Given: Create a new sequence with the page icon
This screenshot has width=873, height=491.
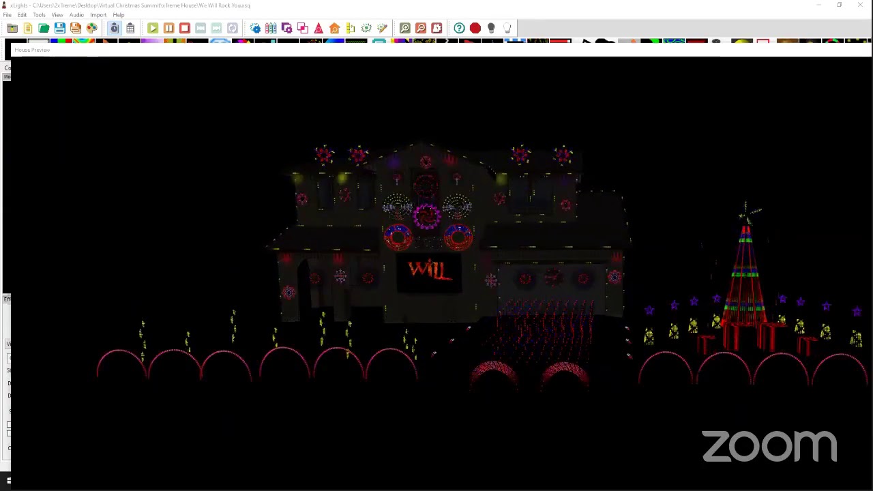Looking at the screenshot, I should point(28,28).
